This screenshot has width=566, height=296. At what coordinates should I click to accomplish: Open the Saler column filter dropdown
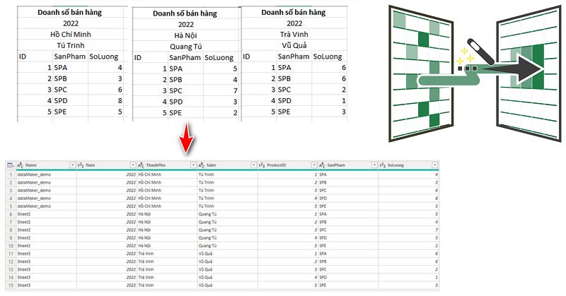coord(254,165)
